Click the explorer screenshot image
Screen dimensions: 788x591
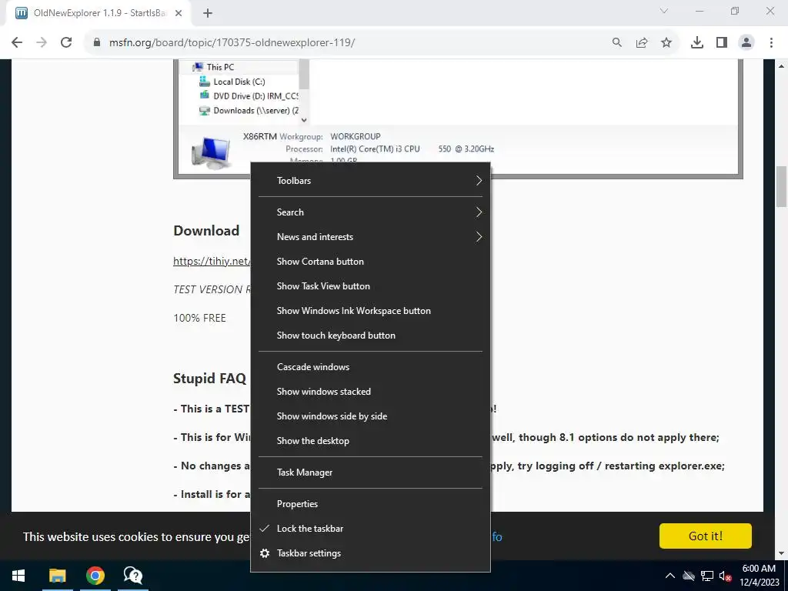pyautogui.click(x=458, y=119)
